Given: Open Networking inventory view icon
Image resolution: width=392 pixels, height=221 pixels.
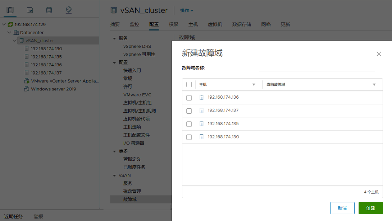Looking at the screenshot, I should tap(69, 10).
